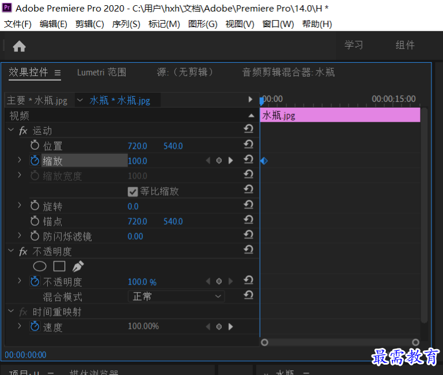Click the 00:00:00:00 timecode
The width and height of the screenshot is (443, 375).
pos(25,355)
